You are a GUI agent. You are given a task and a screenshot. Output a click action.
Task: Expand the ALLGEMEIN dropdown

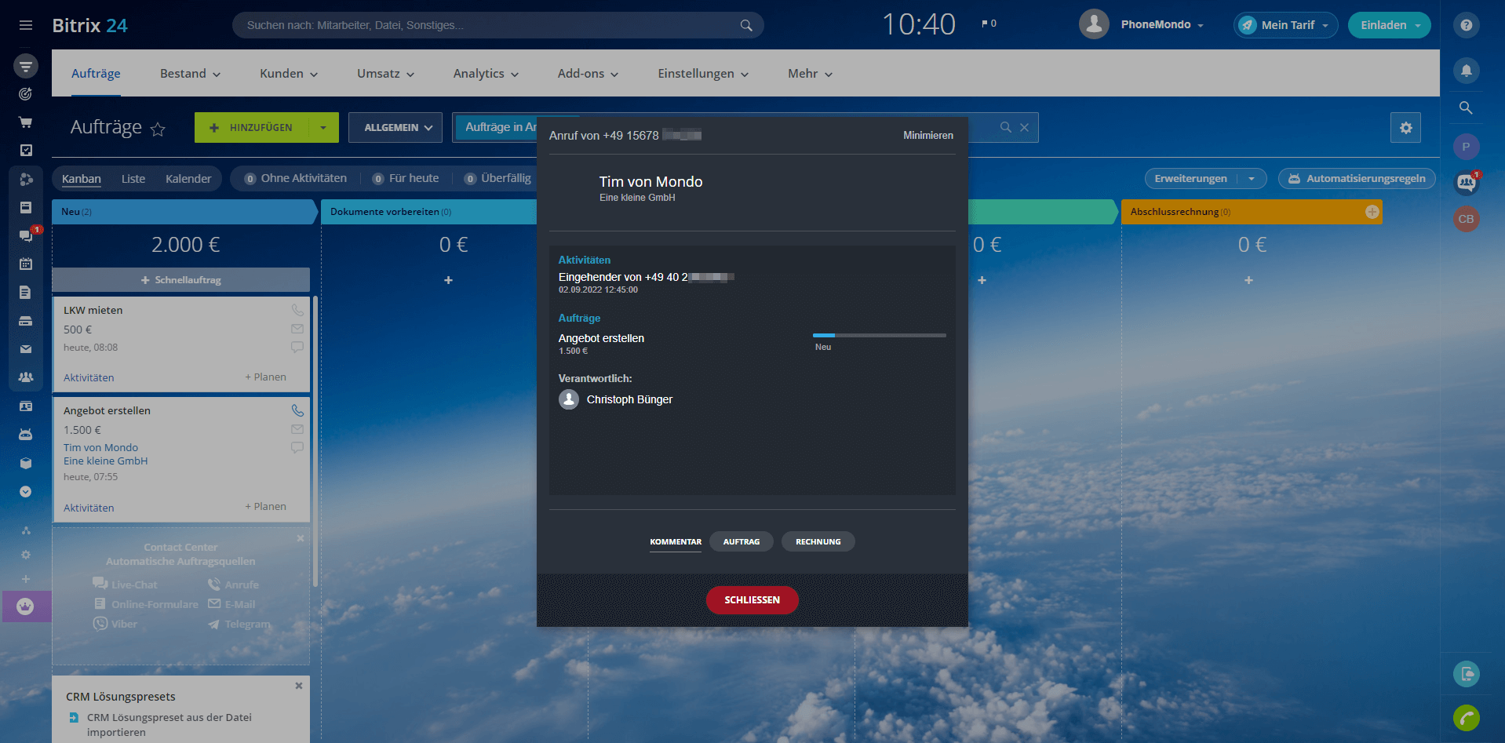point(398,128)
